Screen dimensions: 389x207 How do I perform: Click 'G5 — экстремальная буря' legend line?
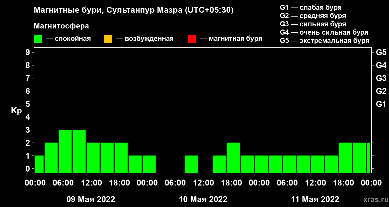[325, 41]
